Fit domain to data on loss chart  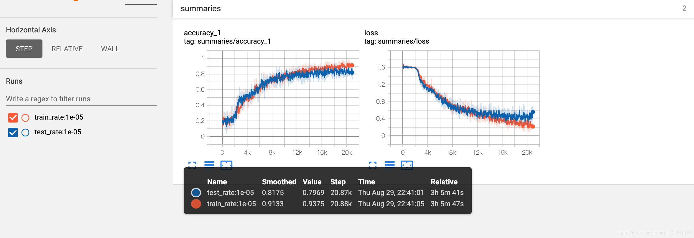pyautogui.click(x=407, y=165)
